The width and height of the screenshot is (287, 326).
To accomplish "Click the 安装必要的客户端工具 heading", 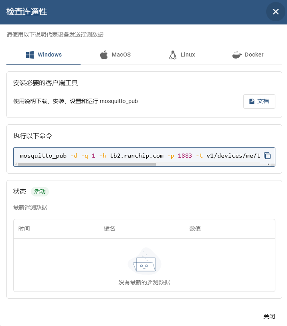I will [46, 83].
